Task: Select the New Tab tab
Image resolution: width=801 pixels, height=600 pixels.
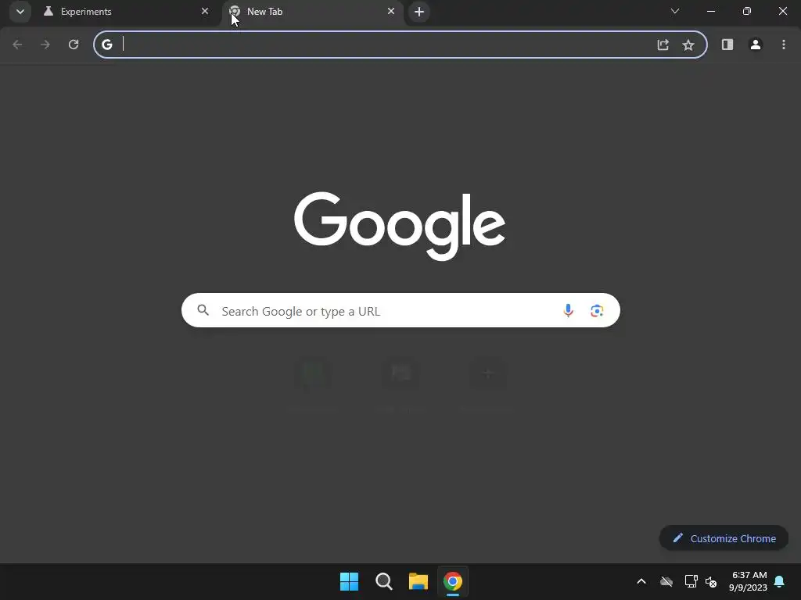Action: coord(313,11)
